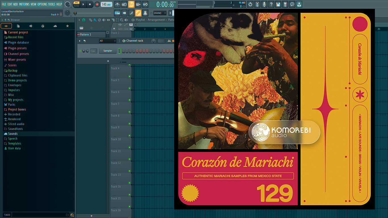The image size is (388, 218).
Task: Select the browser files tab icon
Action: click(18, 26)
